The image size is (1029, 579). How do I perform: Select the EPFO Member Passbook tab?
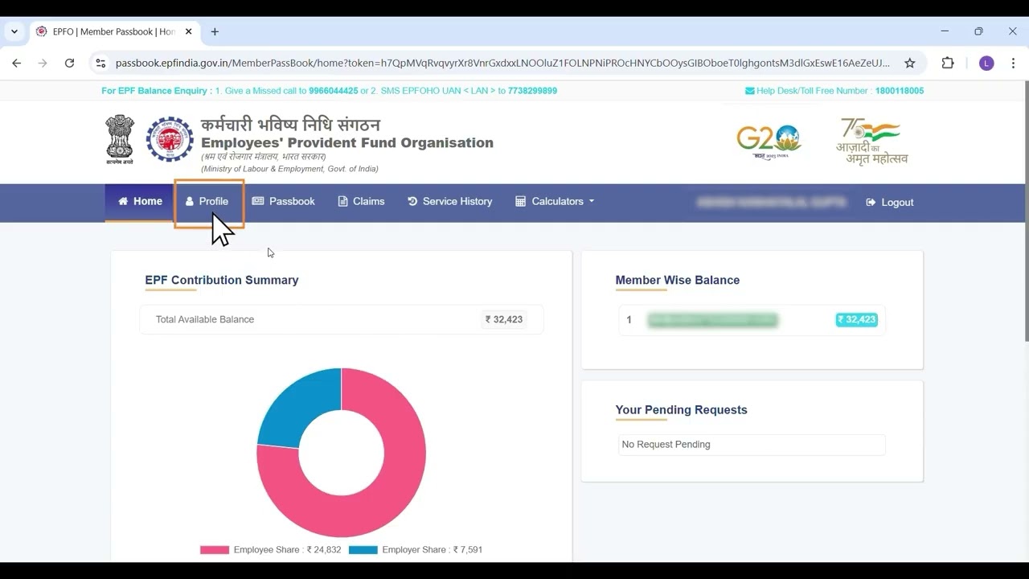pos(114,31)
